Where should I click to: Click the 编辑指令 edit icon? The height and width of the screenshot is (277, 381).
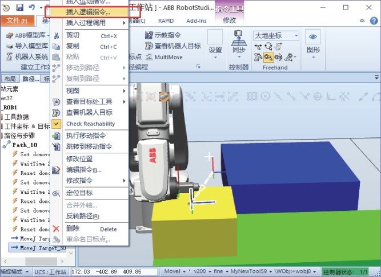point(56,170)
